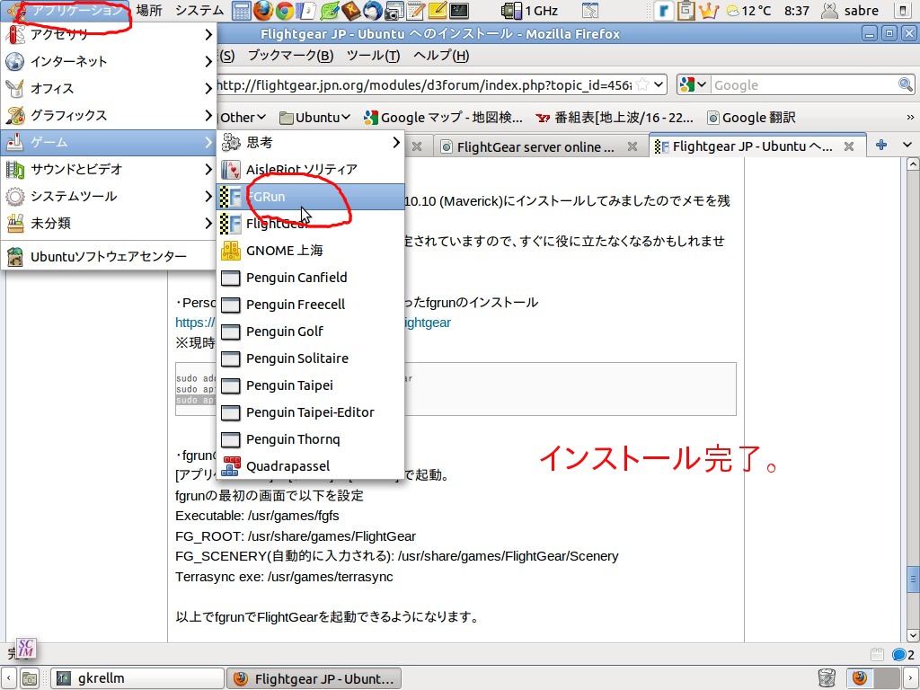Open a new tab with plus button
This screenshot has height=690, width=920.
tap(880, 145)
